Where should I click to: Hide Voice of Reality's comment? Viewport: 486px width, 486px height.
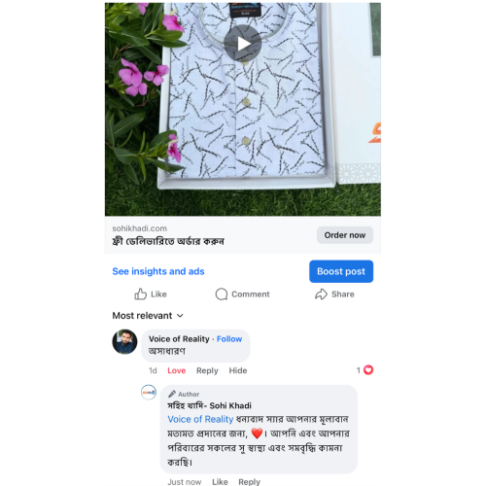click(x=238, y=370)
